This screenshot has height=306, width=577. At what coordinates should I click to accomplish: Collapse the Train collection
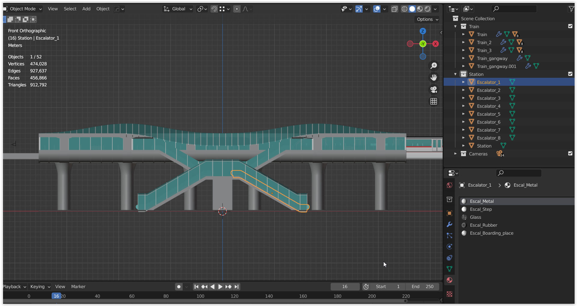[x=456, y=26]
